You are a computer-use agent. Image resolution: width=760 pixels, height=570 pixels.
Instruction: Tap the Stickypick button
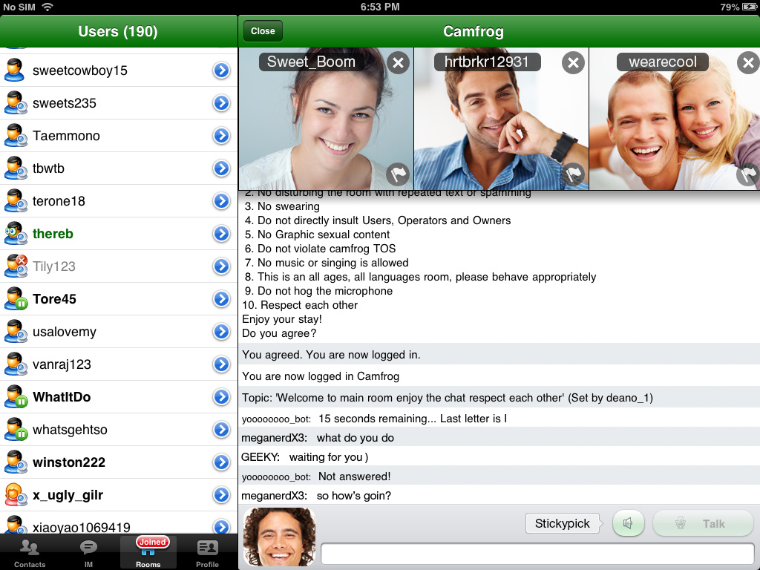point(563,523)
